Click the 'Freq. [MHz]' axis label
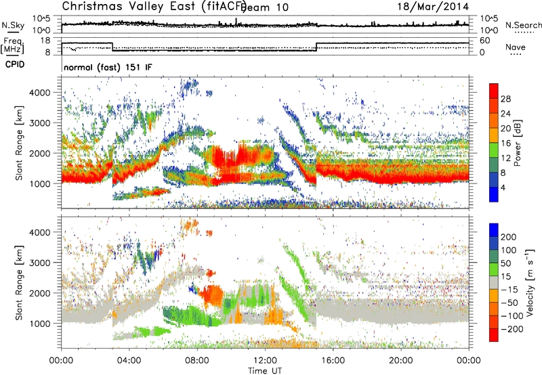Viewport: 542px width, 375px height. pyautogui.click(x=13, y=45)
